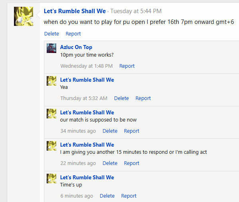Delete the main profile post
239x202 pixels.
point(51,33)
